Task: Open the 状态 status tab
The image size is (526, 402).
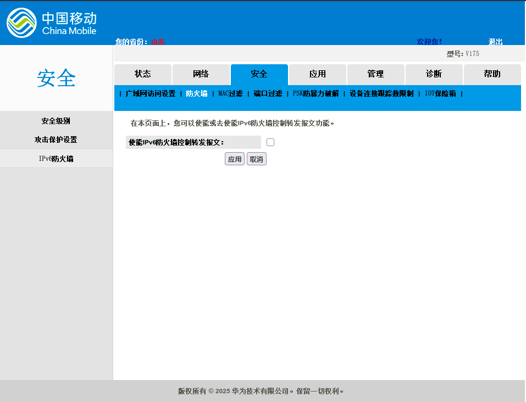Action: [143, 74]
